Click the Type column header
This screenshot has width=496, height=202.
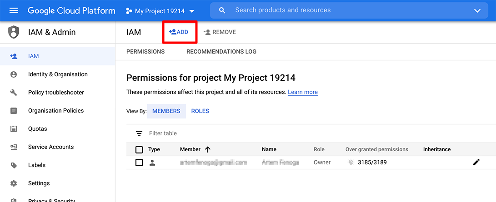154,150
